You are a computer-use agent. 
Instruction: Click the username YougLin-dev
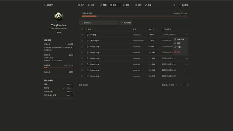[59, 25]
